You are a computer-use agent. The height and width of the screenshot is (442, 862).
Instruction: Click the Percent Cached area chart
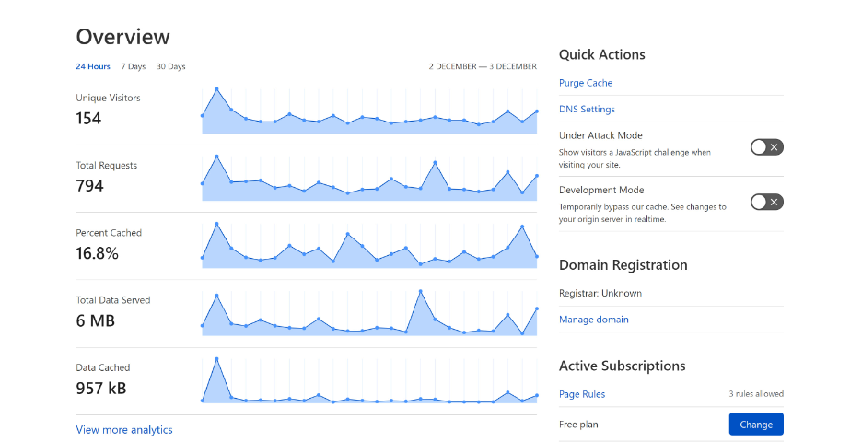[x=369, y=245]
